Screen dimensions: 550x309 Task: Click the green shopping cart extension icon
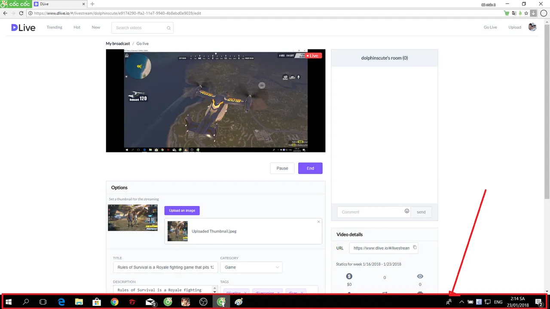pos(507,13)
